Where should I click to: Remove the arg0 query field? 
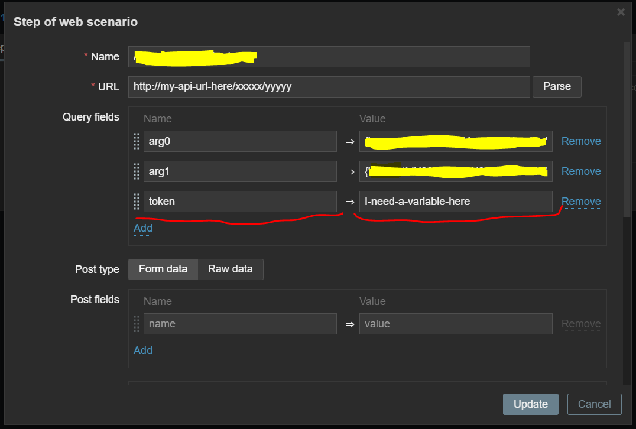pyautogui.click(x=580, y=141)
